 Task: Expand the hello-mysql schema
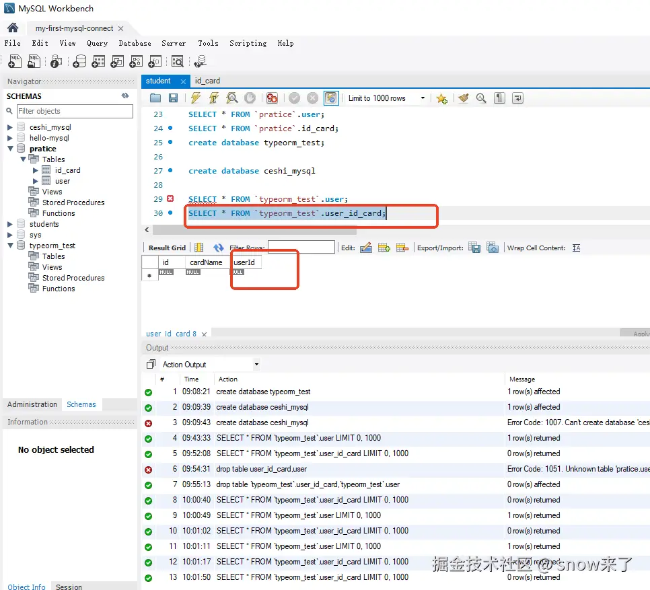pyautogui.click(x=10, y=138)
